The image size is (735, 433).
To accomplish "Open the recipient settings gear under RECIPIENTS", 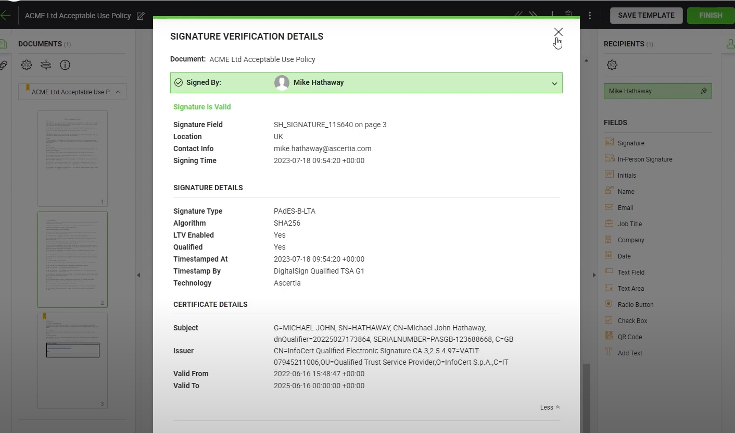I will click(x=612, y=65).
